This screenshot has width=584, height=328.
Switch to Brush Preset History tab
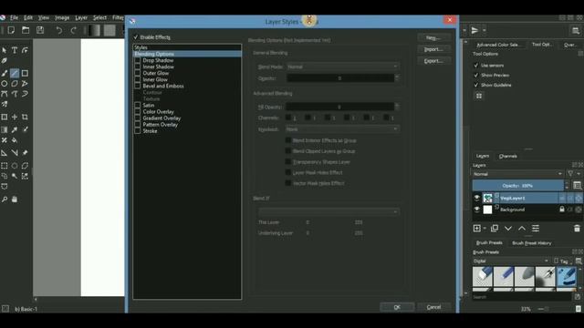[x=531, y=243]
